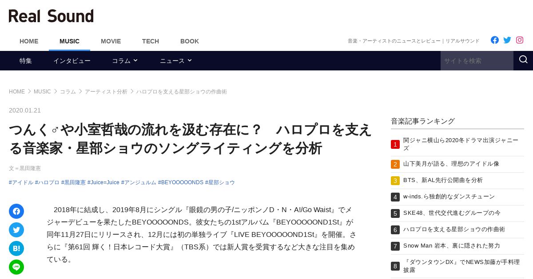Go to アーティスト分析 in the breadcrumb
This screenshot has height=279, width=533.
pyautogui.click(x=106, y=92)
